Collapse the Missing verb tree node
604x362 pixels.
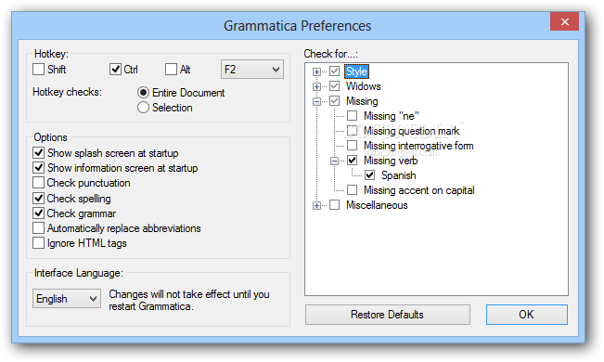pyautogui.click(x=334, y=161)
